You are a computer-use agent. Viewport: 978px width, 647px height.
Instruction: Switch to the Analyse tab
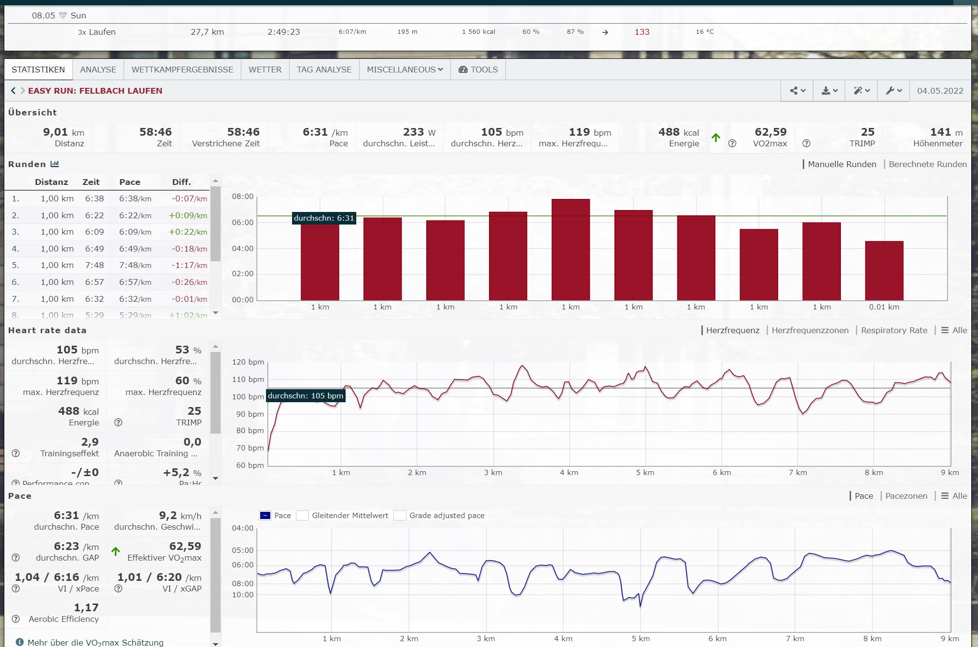(x=98, y=70)
